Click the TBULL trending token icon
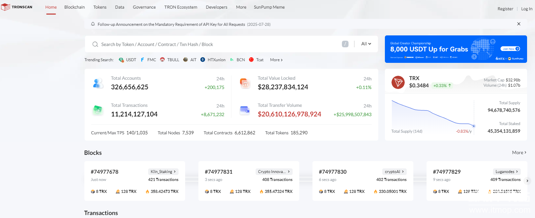The width and height of the screenshot is (535, 218). click(162, 60)
